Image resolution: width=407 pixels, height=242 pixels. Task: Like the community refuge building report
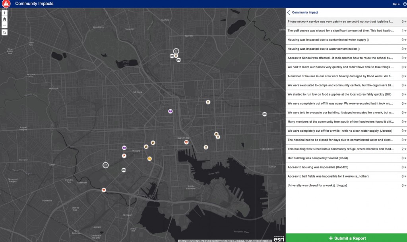click(405, 149)
